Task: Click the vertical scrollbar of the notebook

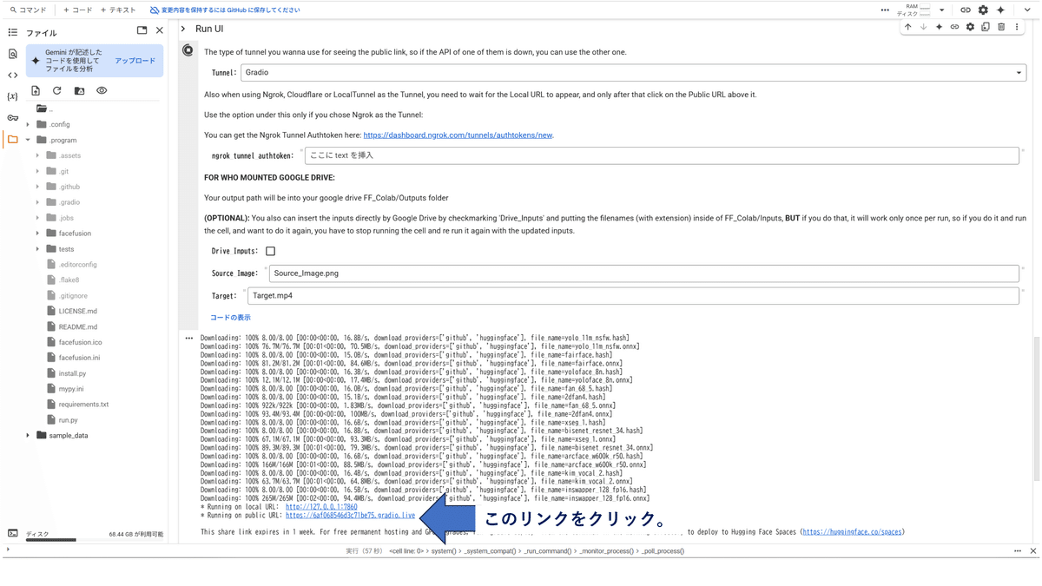Action: point(1035,408)
